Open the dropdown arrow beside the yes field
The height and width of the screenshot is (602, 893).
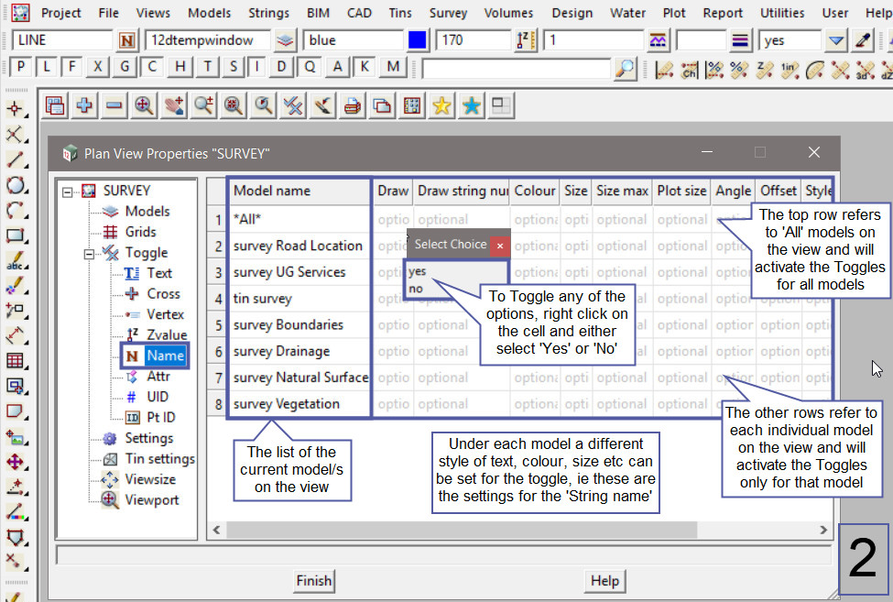835,40
